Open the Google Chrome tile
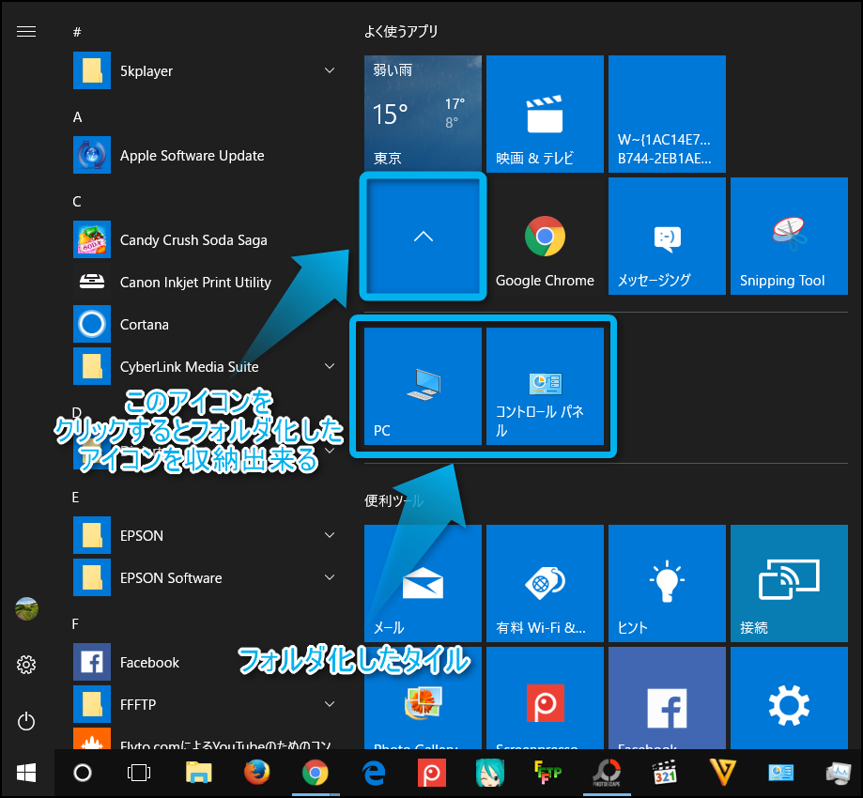The height and width of the screenshot is (798, 863). click(x=545, y=237)
